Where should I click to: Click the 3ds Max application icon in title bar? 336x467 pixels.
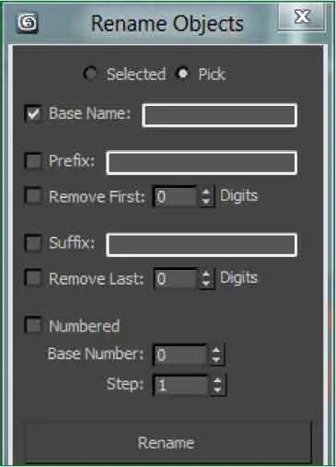[x=28, y=22]
